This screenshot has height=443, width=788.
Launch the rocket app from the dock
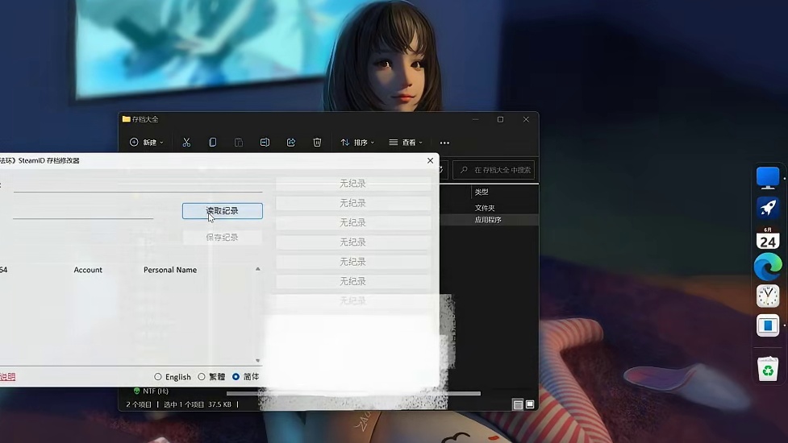(768, 208)
